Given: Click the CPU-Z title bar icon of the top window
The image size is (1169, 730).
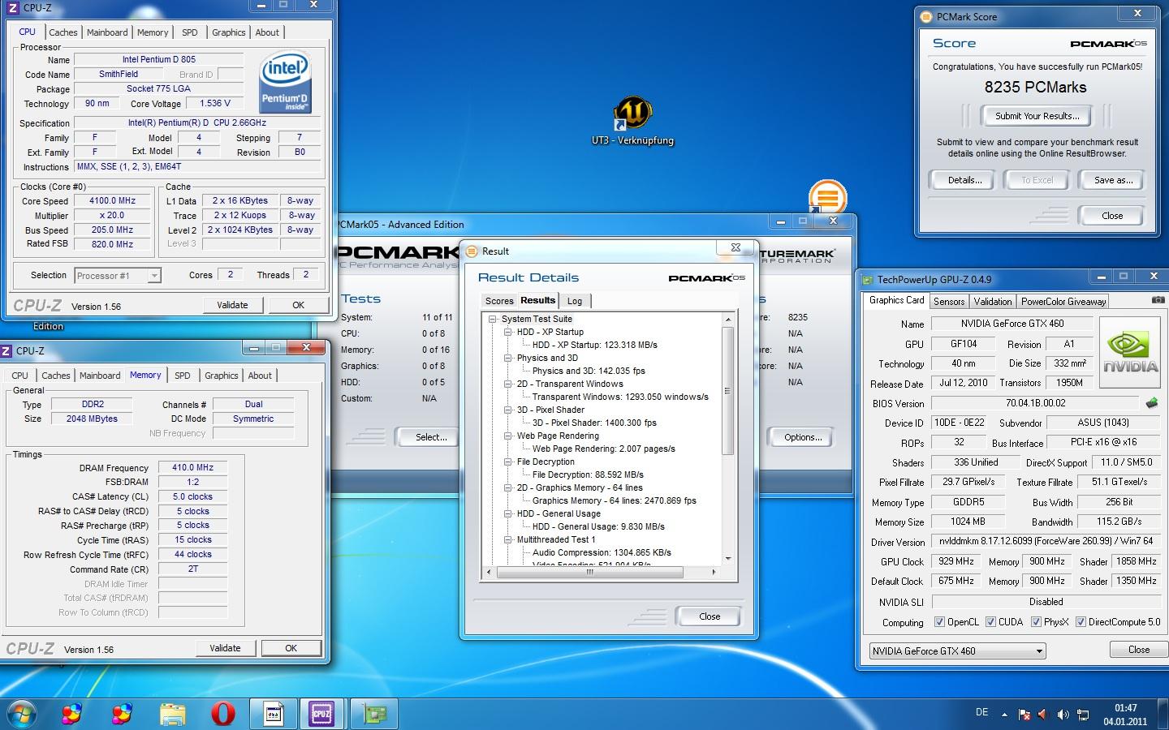Looking at the screenshot, I should point(12,8).
